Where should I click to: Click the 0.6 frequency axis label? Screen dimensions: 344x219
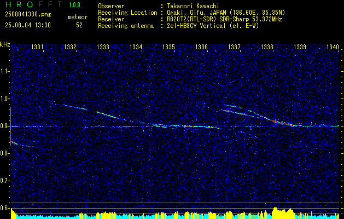[x=4, y=208]
